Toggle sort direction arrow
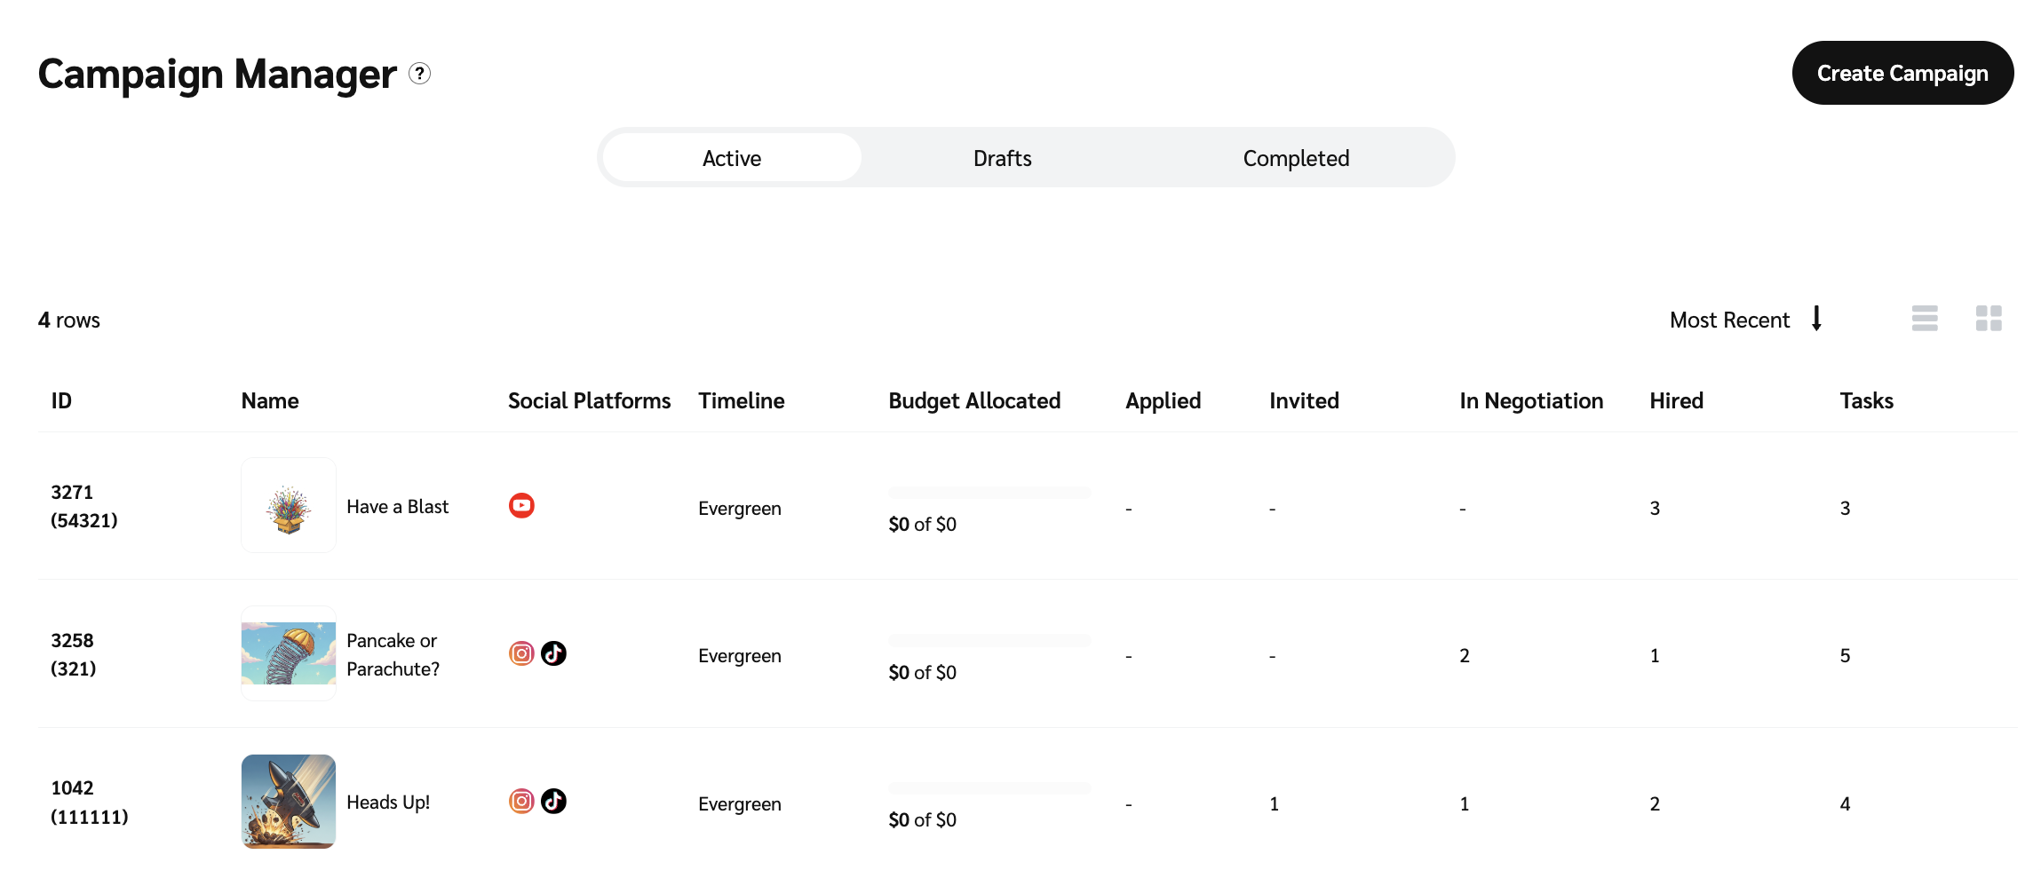Image resolution: width=2041 pixels, height=870 pixels. (1816, 319)
